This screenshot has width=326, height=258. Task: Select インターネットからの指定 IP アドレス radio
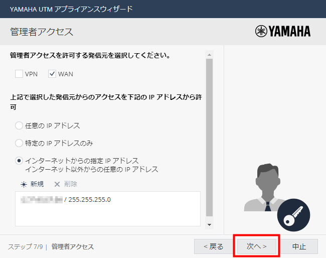pos(19,161)
